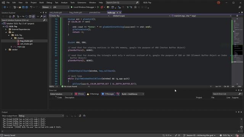Viewport: 244px width, 137px height.
Task: Click the feedback icon at top right
Action: tap(240, 7)
